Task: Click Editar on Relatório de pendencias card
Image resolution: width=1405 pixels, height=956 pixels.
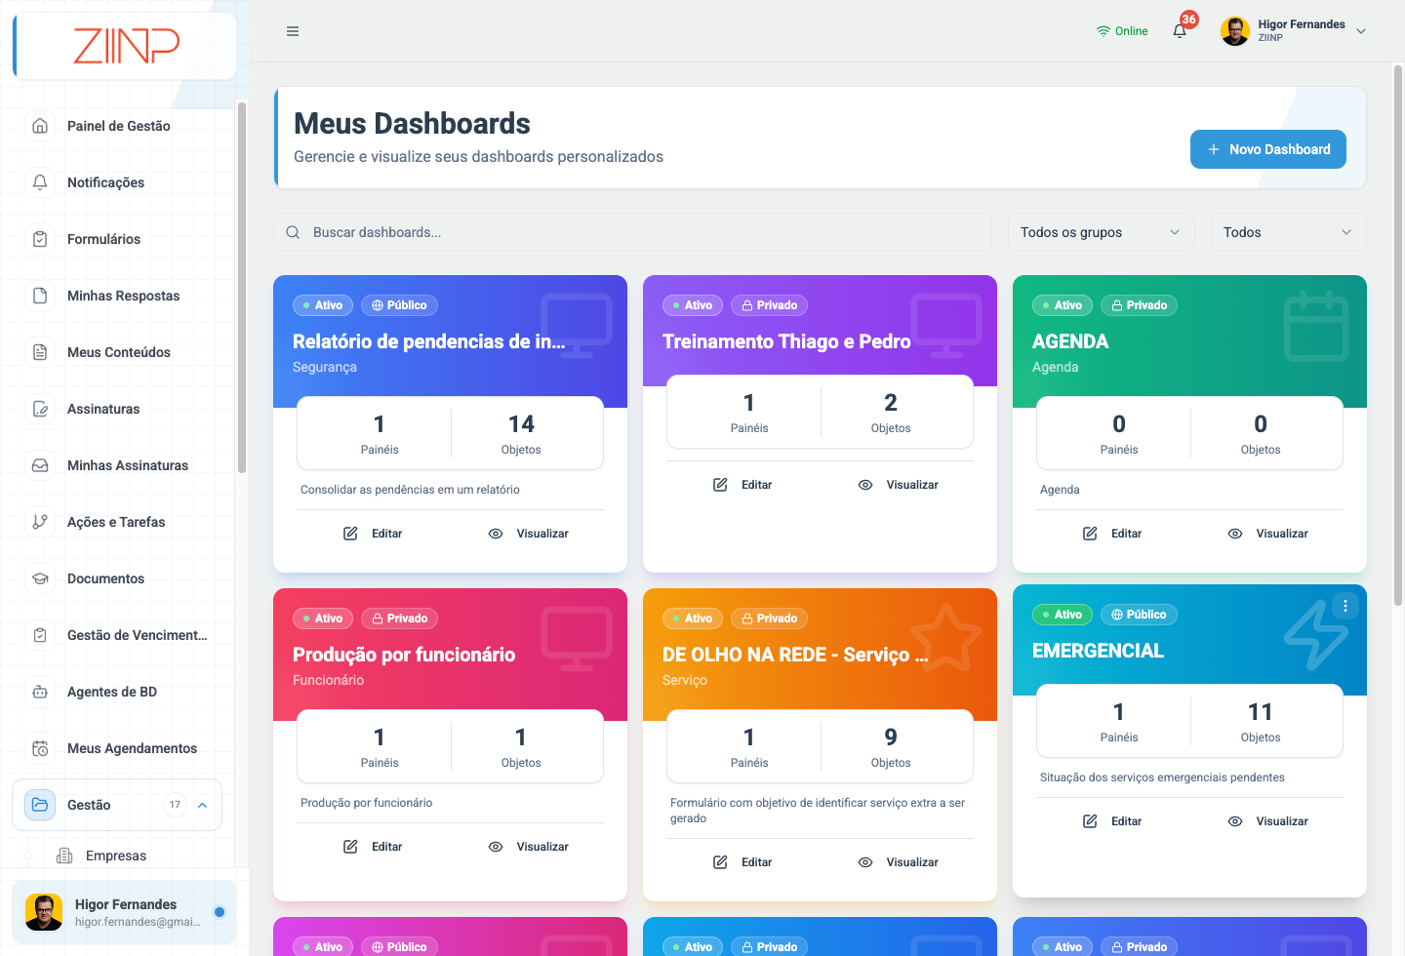Action: tap(374, 534)
